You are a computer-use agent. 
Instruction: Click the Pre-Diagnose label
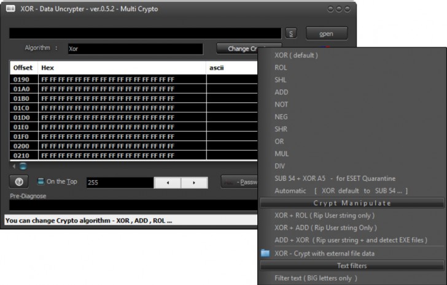(x=28, y=196)
